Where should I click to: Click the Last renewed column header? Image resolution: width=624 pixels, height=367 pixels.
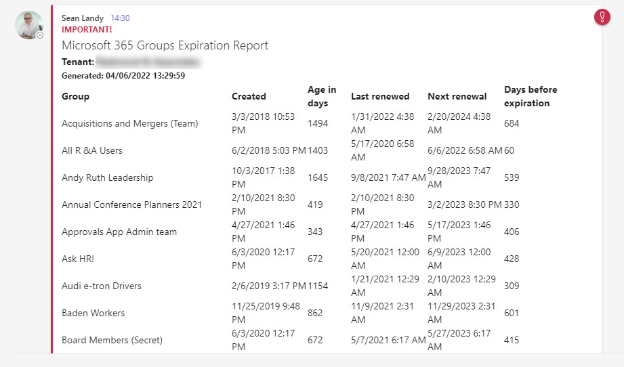(380, 96)
